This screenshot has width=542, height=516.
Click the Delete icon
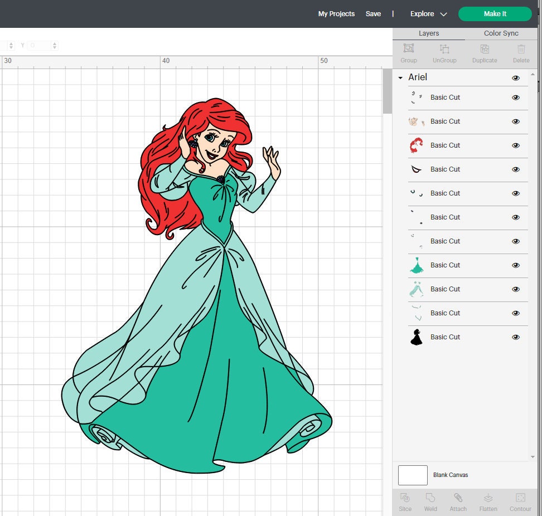tap(521, 53)
